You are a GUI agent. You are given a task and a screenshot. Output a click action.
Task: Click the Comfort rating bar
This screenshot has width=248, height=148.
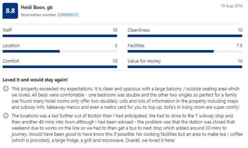[60, 67]
